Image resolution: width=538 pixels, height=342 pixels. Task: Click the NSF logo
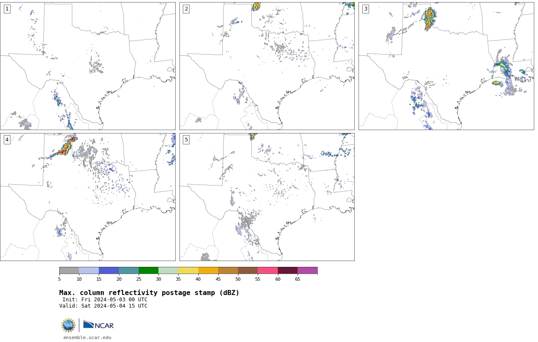tap(69, 325)
